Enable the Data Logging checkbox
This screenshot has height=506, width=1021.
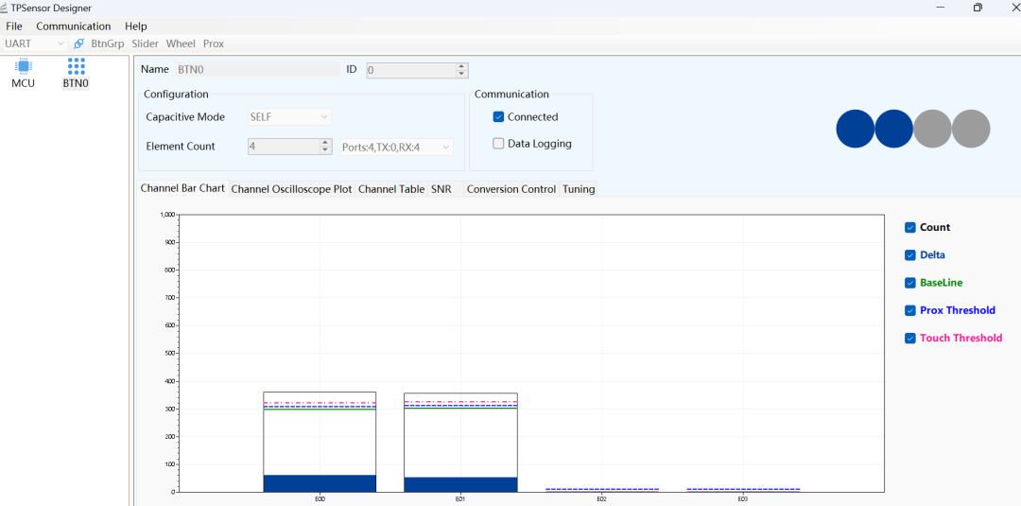coord(499,144)
